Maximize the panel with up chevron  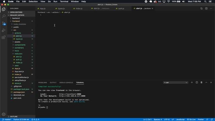pyautogui.click(x=206, y=82)
